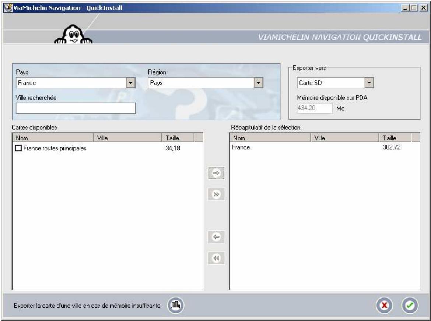Sort available maps by Nom column
Image resolution: width=431 pixels, height=321 pixels.
pos(53,138)
